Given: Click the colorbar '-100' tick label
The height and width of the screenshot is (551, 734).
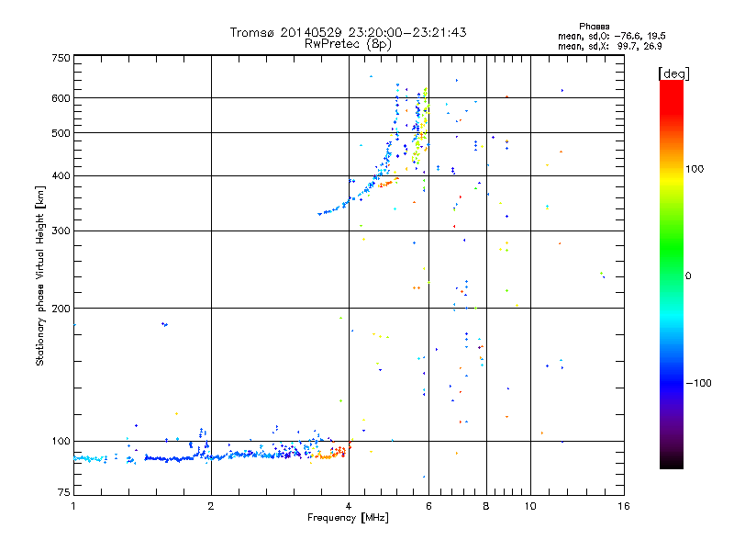Looking at the screenshot, I should coord(699,383).
